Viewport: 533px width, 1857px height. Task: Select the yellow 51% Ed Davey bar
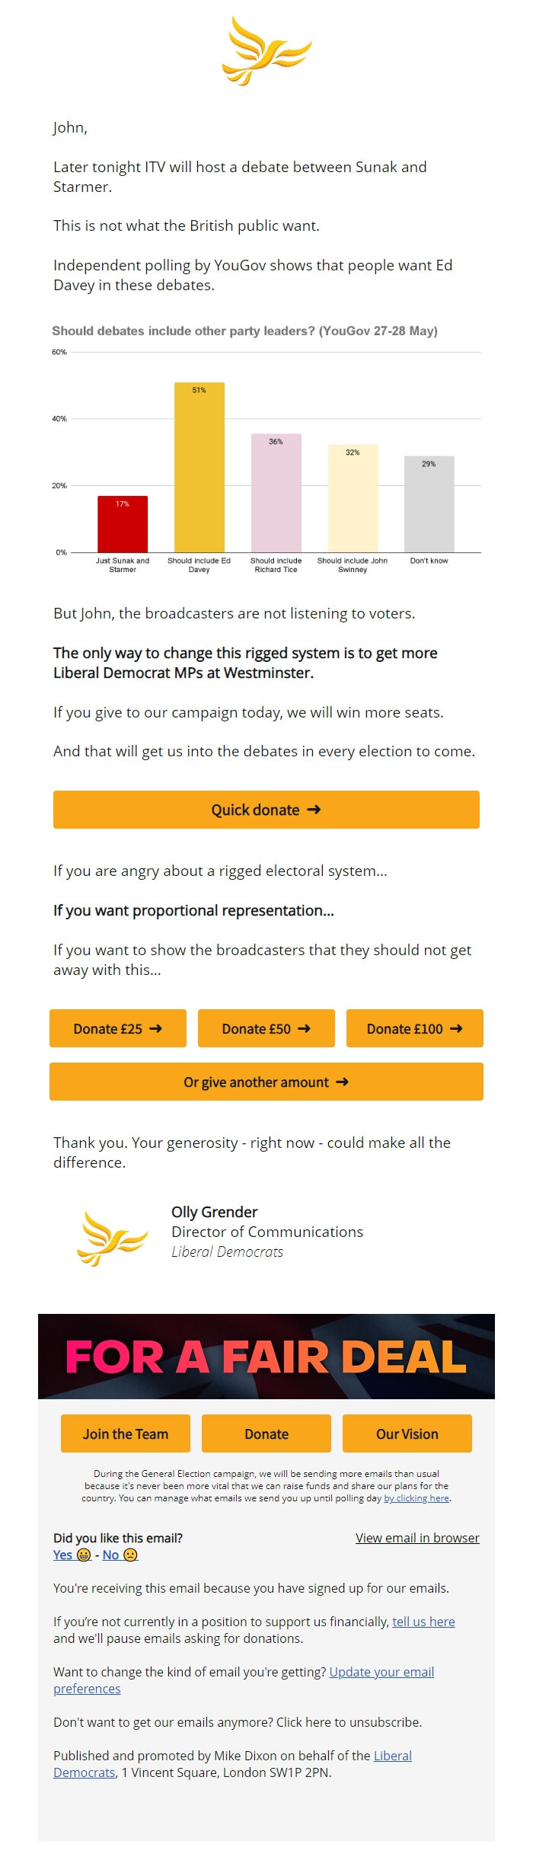click(199, 467)
